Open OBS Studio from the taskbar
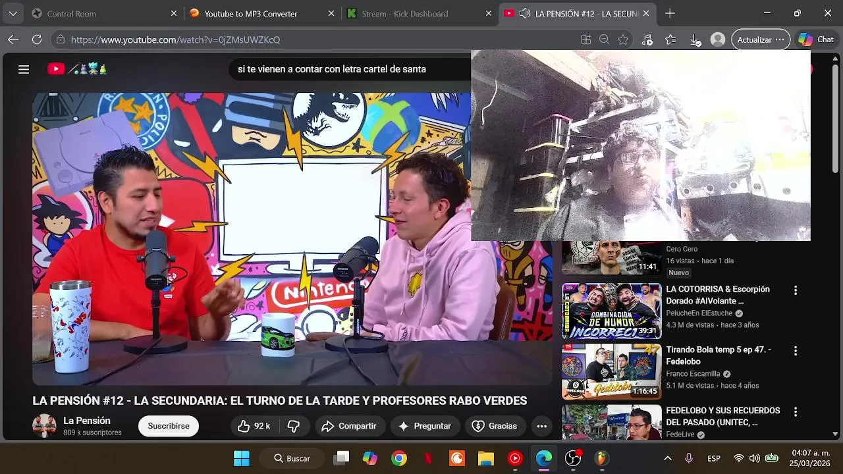Image resolution: width=843 pixels, height=474 pixels. click(573, 458)
